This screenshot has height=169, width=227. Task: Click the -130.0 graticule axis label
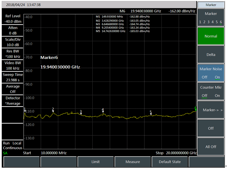pyautogui.click(x=29, y=138)
